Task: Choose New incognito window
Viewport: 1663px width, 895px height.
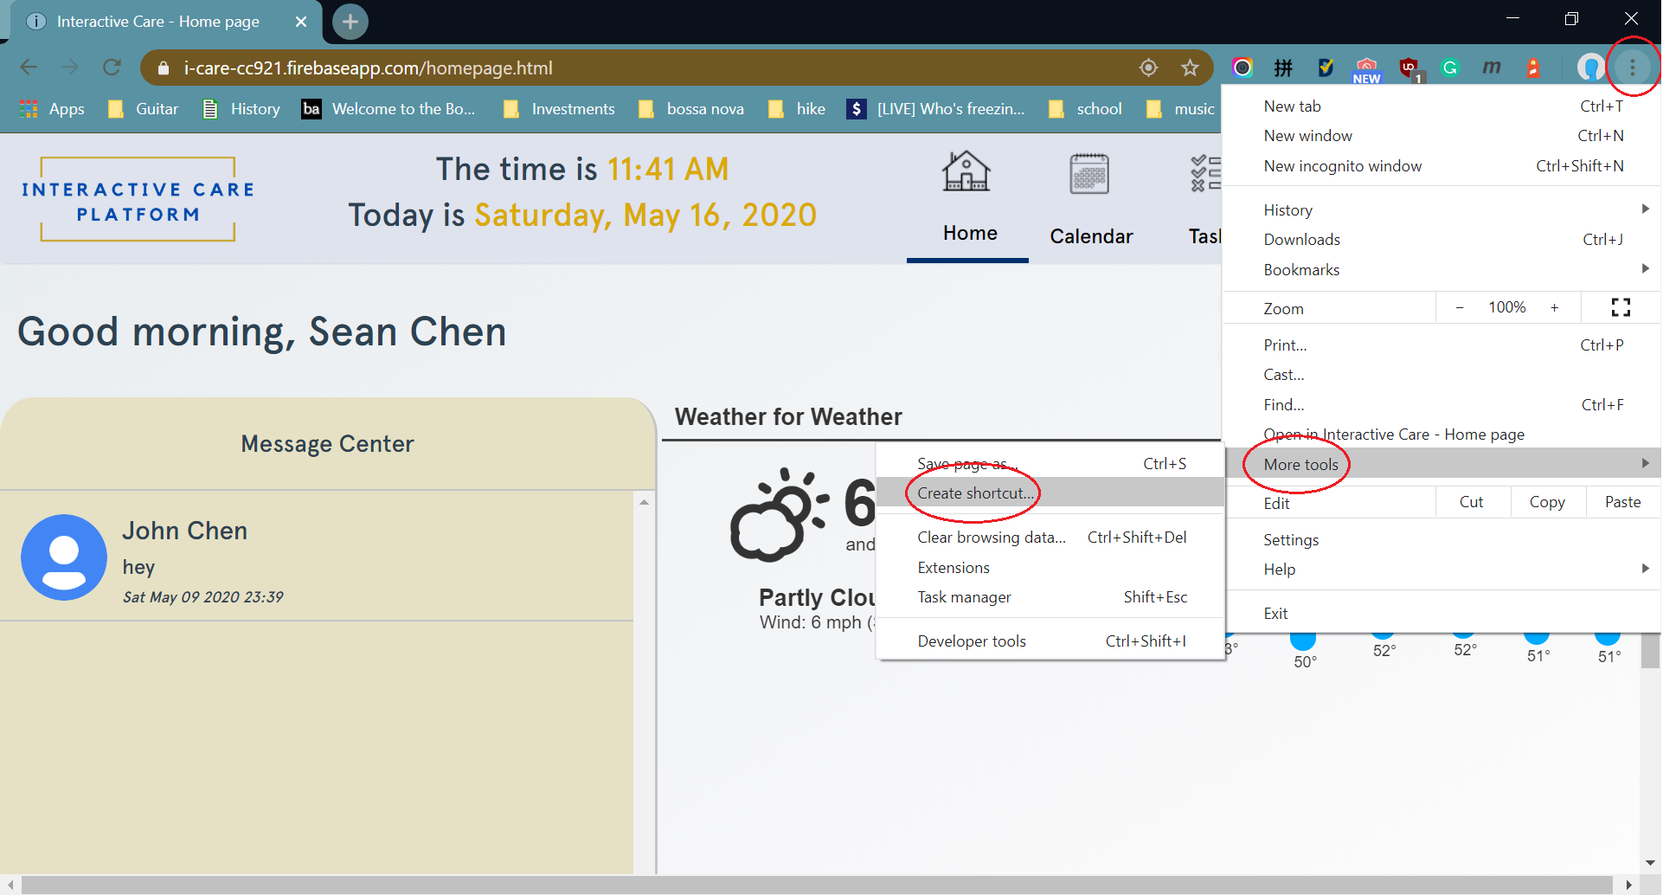Action: (1342, 166)
